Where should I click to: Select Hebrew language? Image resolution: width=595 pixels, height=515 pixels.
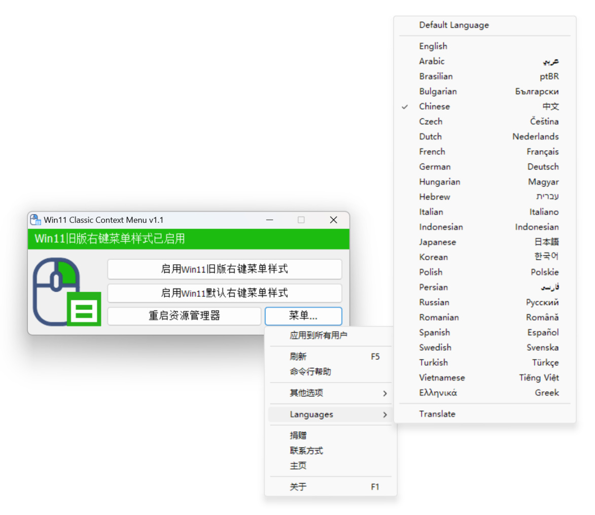484,197
